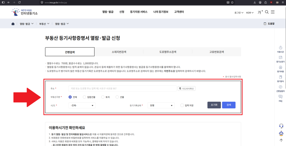Viewport: 286px width, 146px height.
Task: Open 신청 top menu
Action: tap(122, 12)
